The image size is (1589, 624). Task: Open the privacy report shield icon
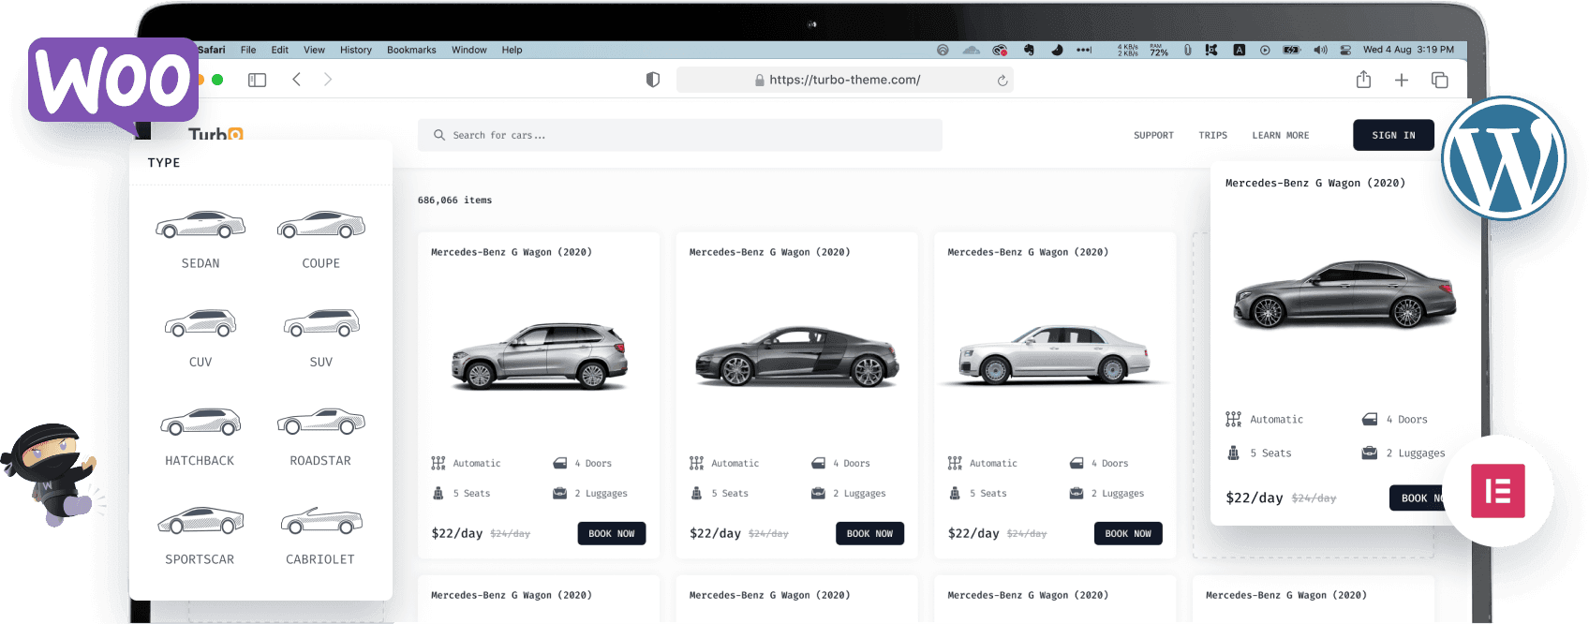653,80
